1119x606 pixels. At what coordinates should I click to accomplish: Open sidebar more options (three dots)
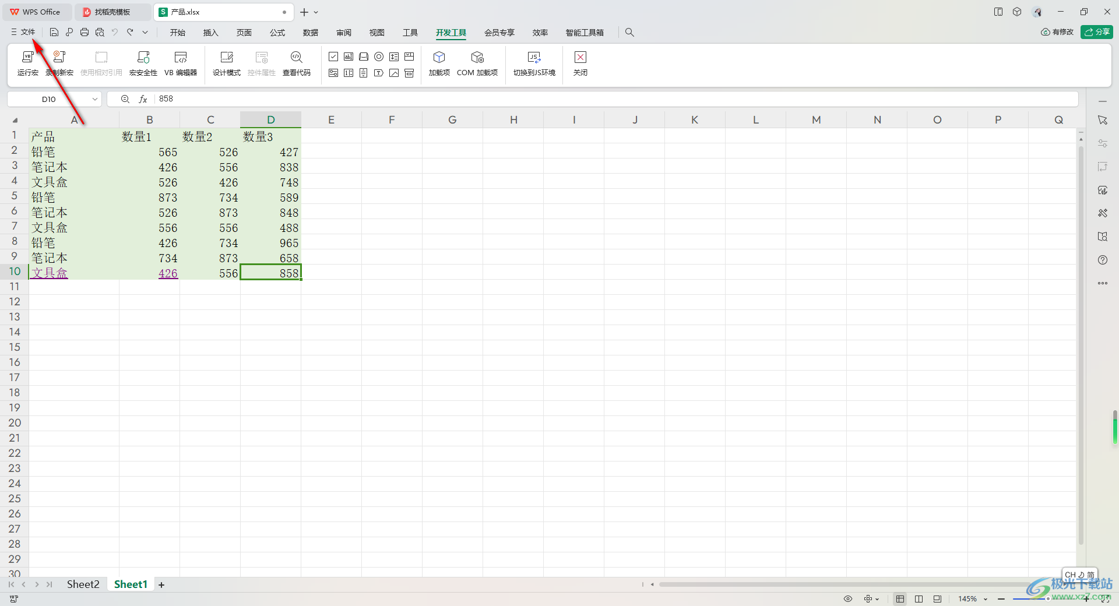(x=1103, y=283)
